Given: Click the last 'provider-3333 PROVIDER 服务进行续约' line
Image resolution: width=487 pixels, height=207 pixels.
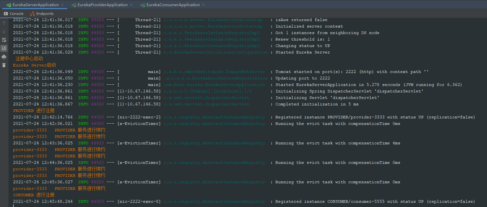Looking at the screenshot, I should [x=59, y=189].
